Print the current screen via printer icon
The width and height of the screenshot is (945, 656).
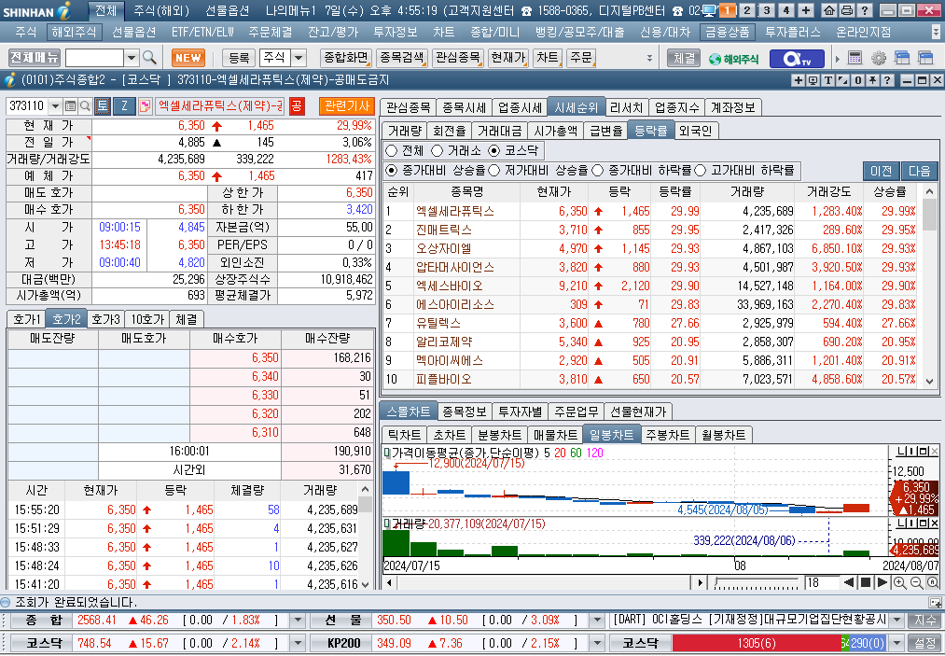[847, 10]
